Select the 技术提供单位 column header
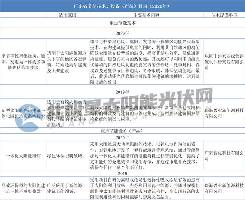 224,15
